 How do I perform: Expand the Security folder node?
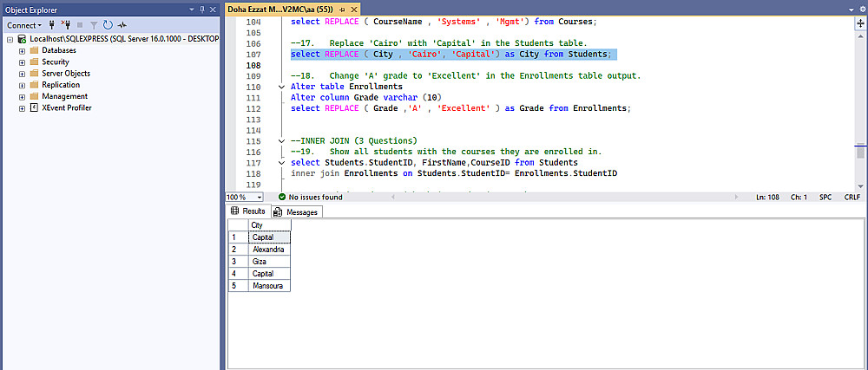[22, 62]
